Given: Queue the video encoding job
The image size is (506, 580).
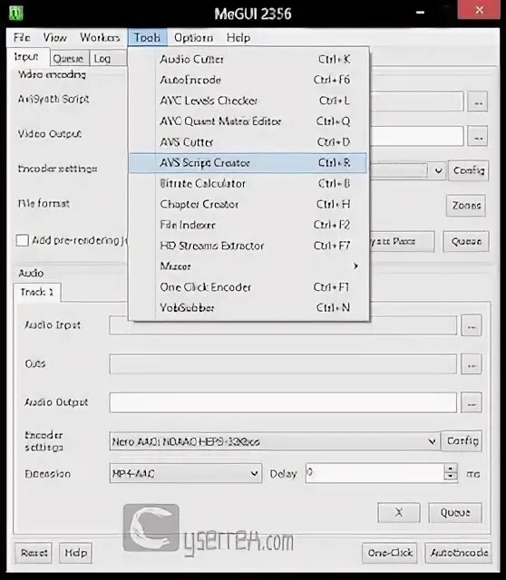Looking at the screenshot, I should (466, 242).
